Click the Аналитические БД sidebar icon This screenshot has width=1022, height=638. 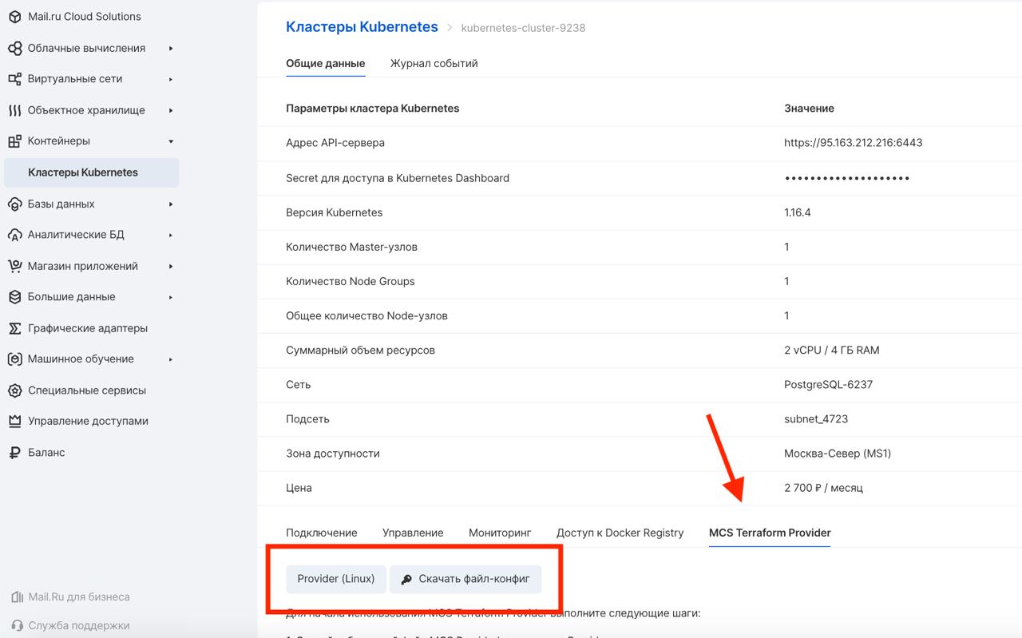[x=14, y=235]
